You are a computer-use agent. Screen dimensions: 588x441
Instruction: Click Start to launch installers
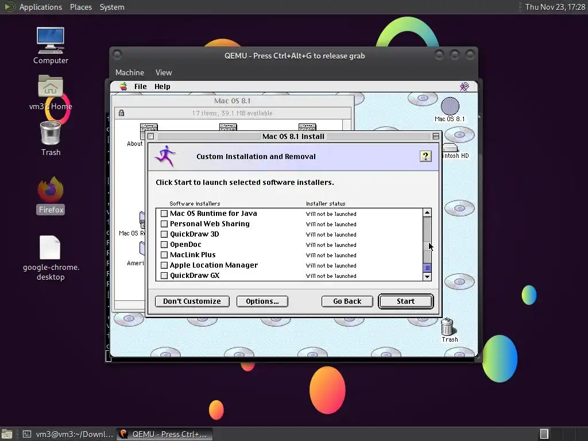pos(406,301)
